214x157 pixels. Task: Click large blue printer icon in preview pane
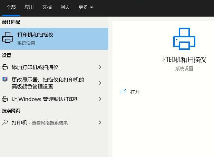click(184, 39)
